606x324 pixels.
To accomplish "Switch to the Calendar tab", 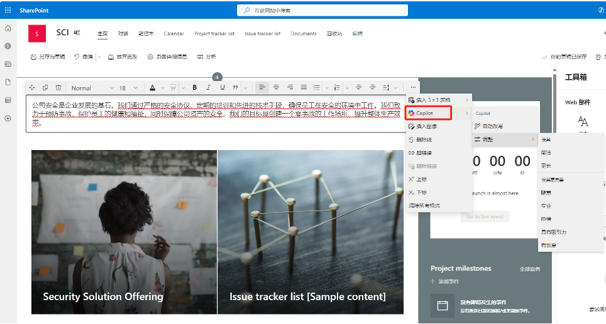I will click(174, 33).
